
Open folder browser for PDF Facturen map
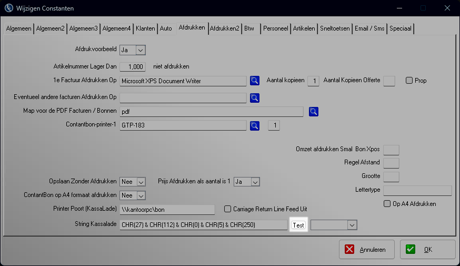click(x=314, y=111)
